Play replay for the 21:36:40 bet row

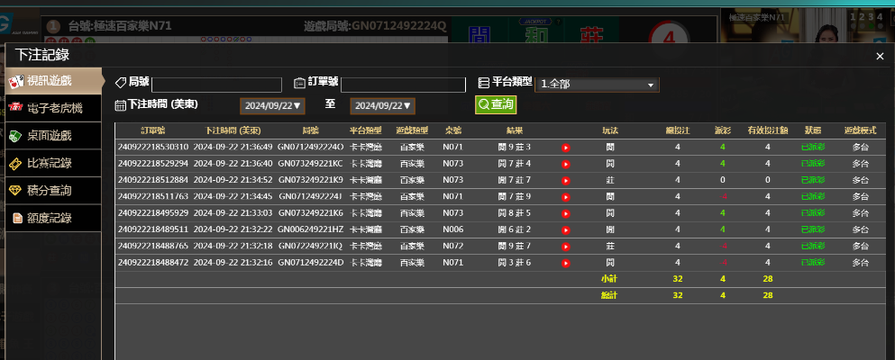pos(565,164)
